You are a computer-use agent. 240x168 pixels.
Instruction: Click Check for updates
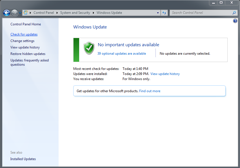pos(24,34)
